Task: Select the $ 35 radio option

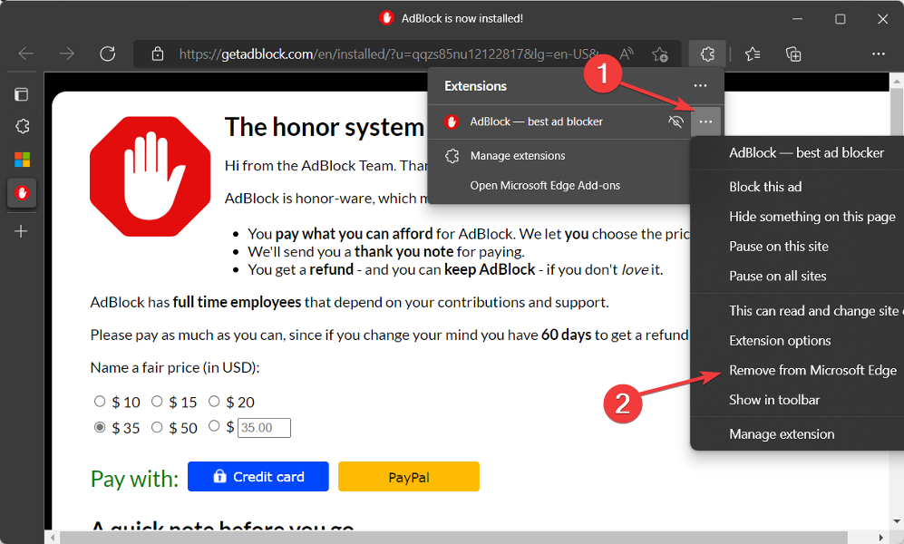Action: 100,427
